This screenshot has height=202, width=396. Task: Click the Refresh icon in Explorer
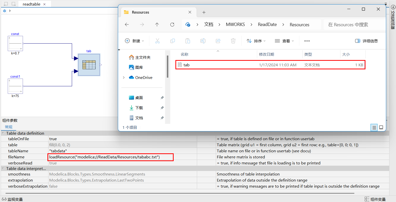(x=172, y=24)
